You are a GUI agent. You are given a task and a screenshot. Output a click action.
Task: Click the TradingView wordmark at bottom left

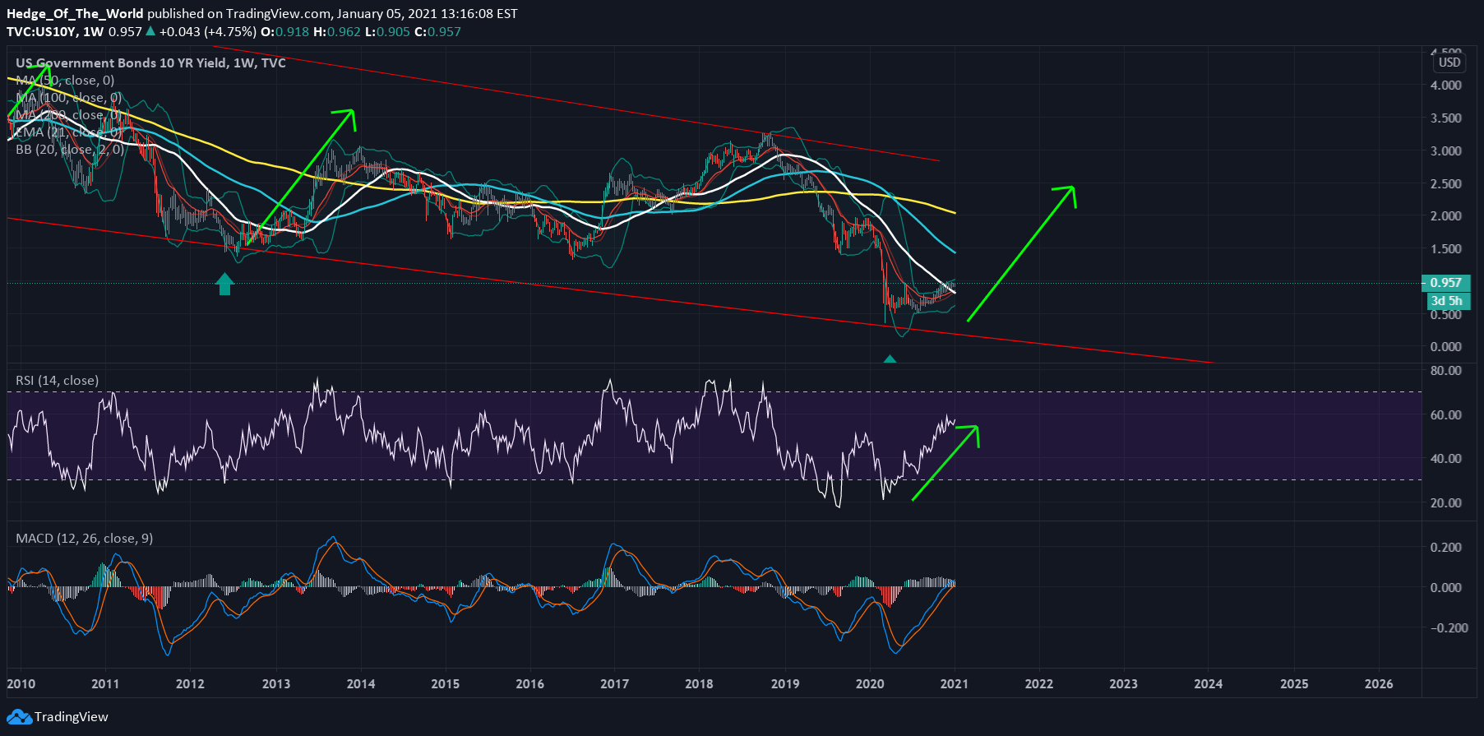coord(72,716)
